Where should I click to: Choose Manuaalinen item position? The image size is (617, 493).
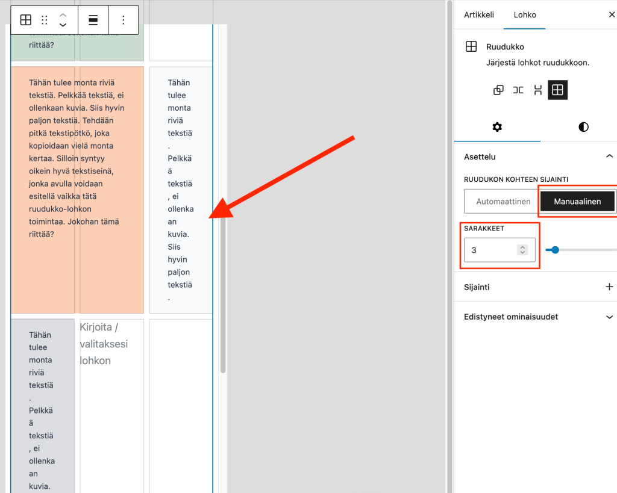(x=577, y=201)
